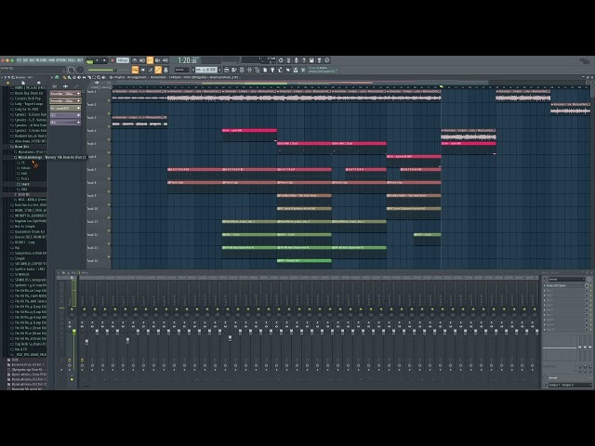Toggle the highlighted orange link icon in toolbar
595x446 pixels.
coord(158,70)
